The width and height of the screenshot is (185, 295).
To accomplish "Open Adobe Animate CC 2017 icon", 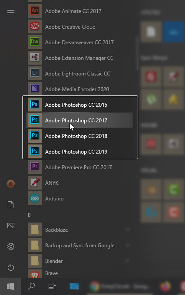I will tap(35, 11).
